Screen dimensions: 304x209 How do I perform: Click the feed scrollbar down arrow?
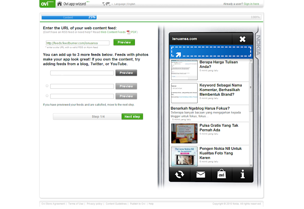(x=251, y=165)
